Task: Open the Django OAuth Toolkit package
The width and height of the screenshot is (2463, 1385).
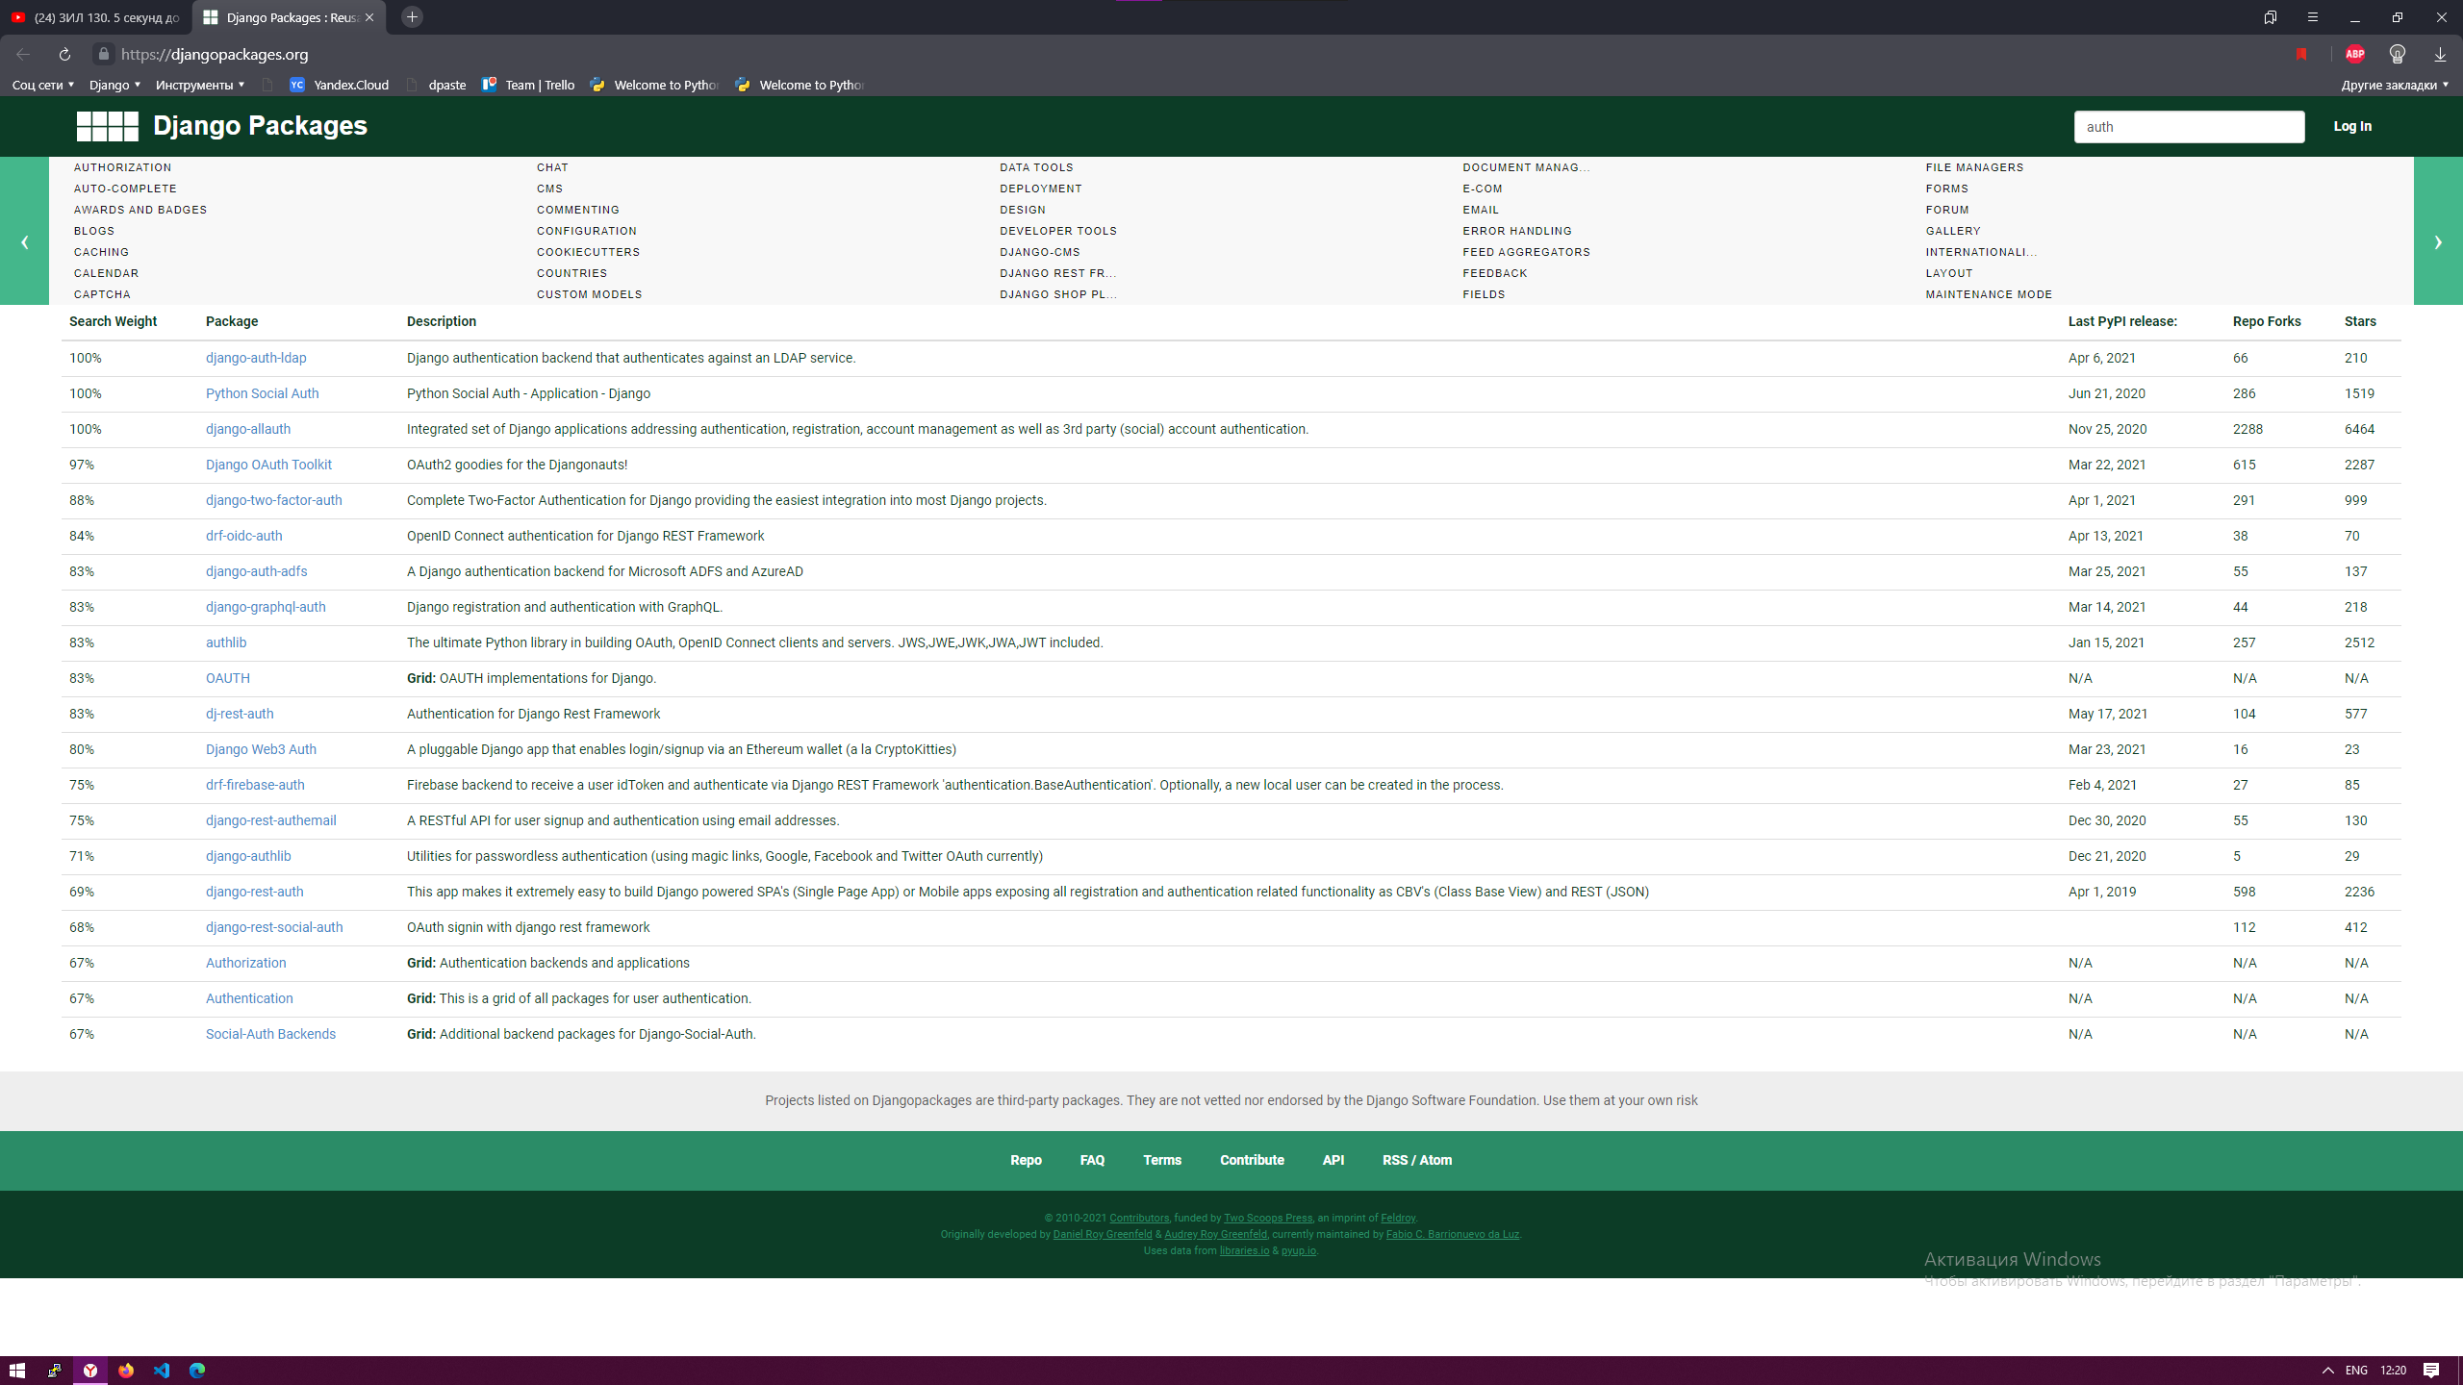Action: pyautogui.click(x=268, y=465)
